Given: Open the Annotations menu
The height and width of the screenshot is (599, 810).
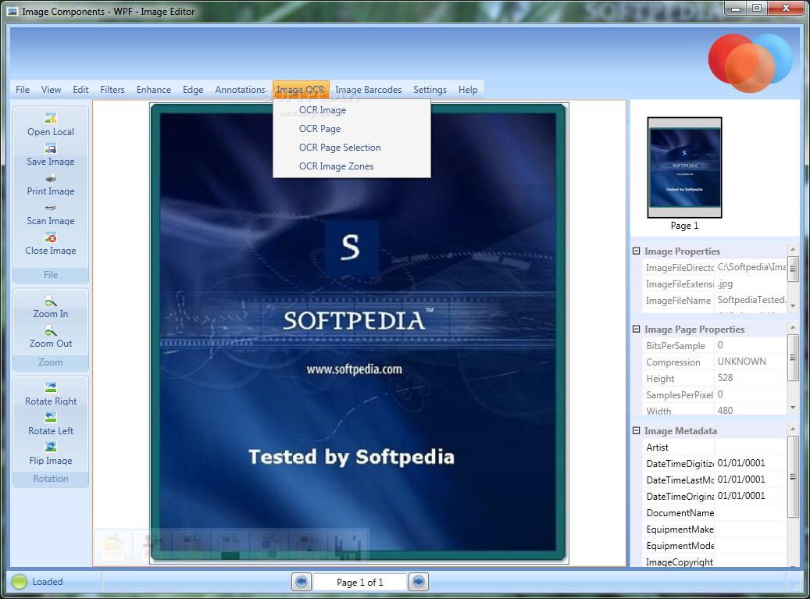Looking at the screenshot, I should click(x=241, y=89).
